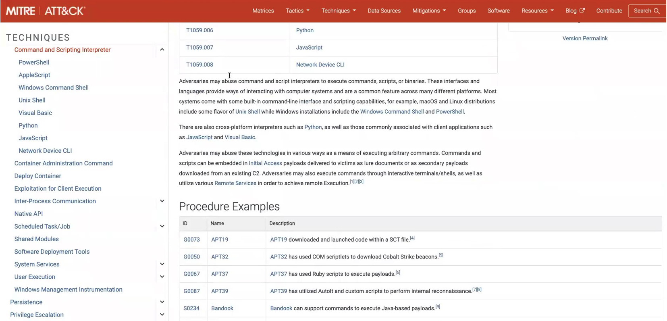Open group ID G0073
This screenshot has width=667, height=321.
pyautogui.click(x=191, y=240)
